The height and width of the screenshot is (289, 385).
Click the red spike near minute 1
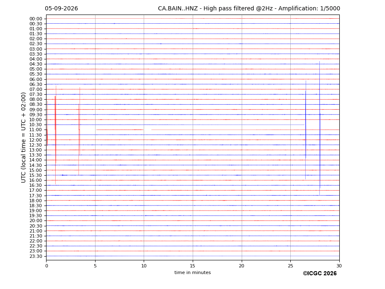click(x=56, y=135)
